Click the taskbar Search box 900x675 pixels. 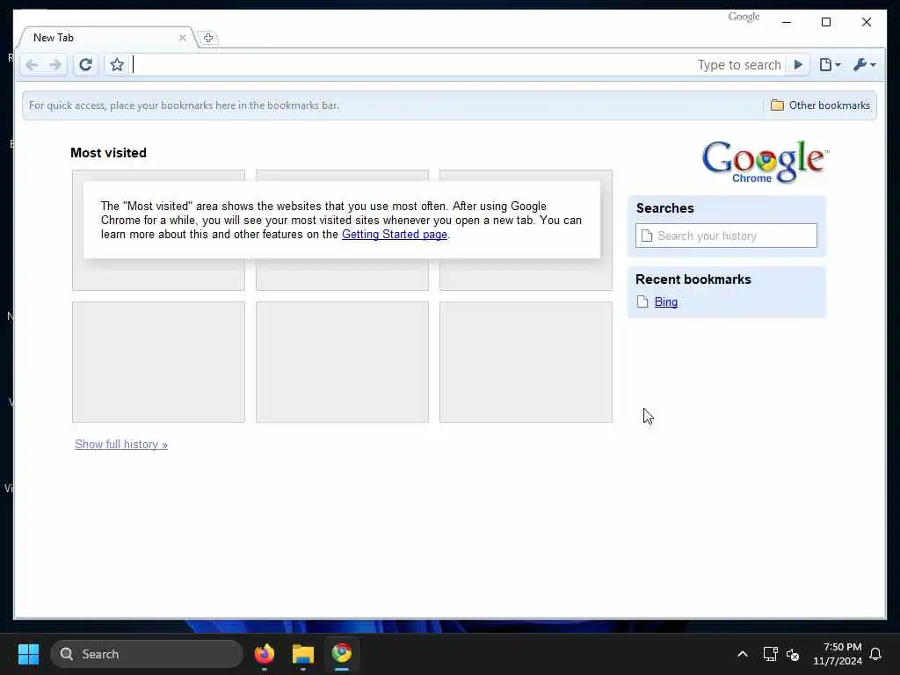(x=147, y=654)
